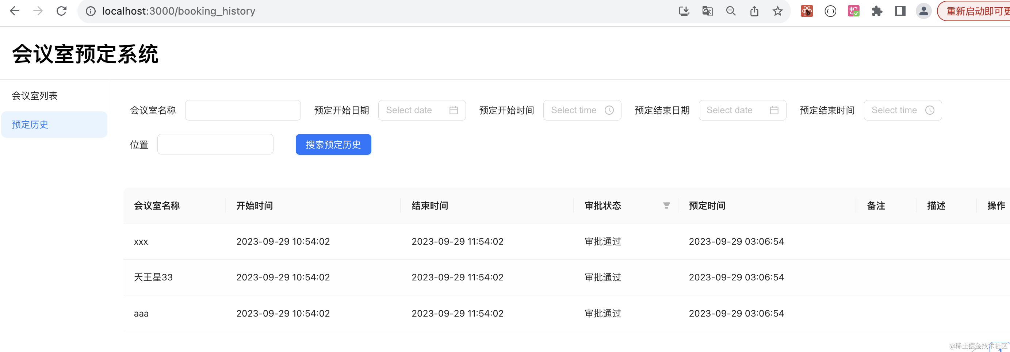Reload the booking history page

(x=62, y=11)
